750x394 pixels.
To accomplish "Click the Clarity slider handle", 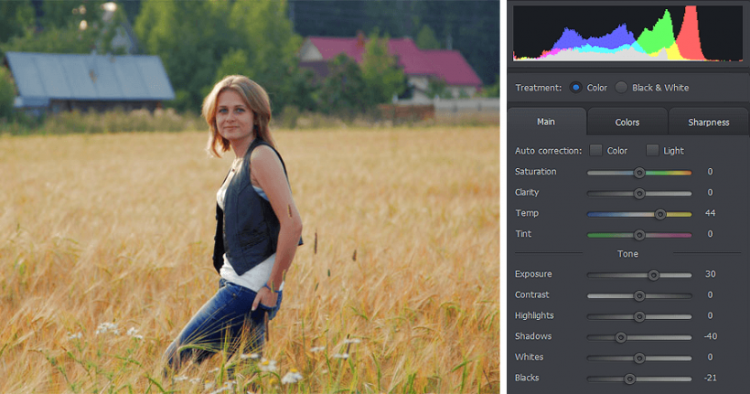I will (x=639, y=194).
